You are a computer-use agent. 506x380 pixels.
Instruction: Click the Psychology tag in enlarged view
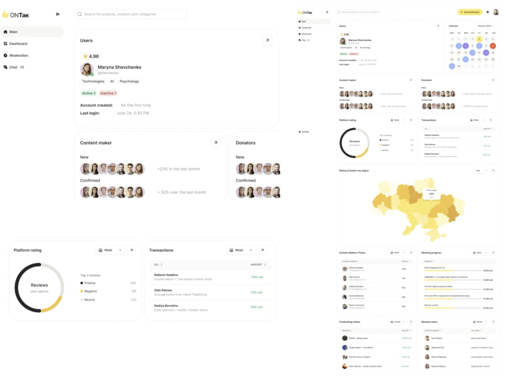[129, 82]
